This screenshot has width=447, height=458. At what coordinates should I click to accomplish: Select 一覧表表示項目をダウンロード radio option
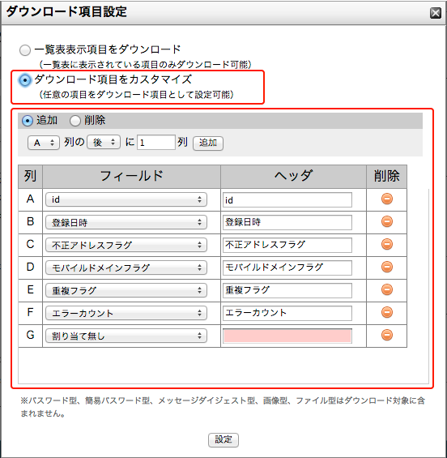click(25, 50)
